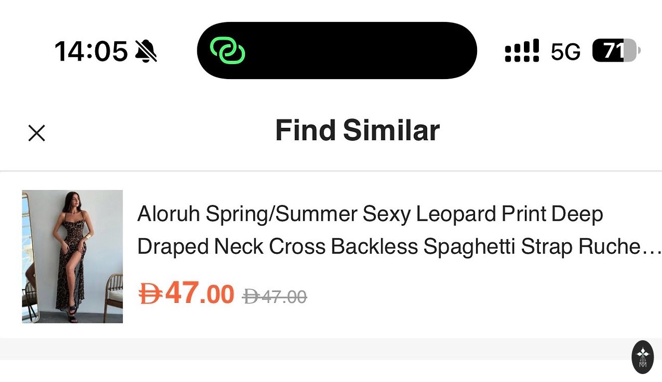Image resolution: width=662 pixels, height=382 pixels.
Task: Tap the silent mode bell icon
Action: [146, 51]
